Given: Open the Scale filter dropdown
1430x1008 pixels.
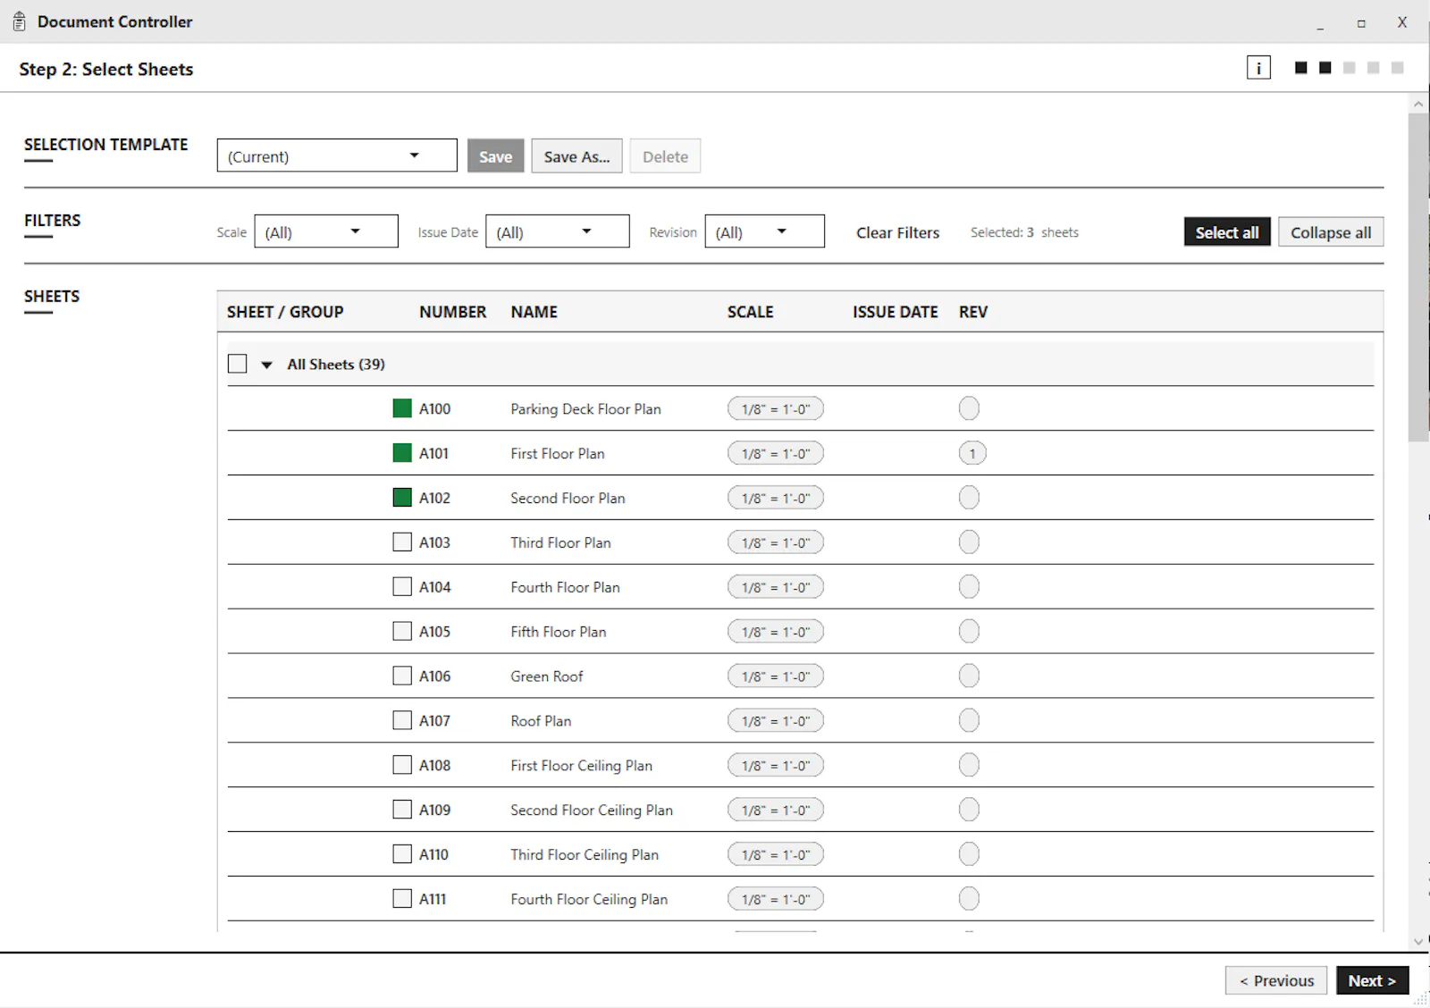Looking at the screenshot, I should pos(326,231).
